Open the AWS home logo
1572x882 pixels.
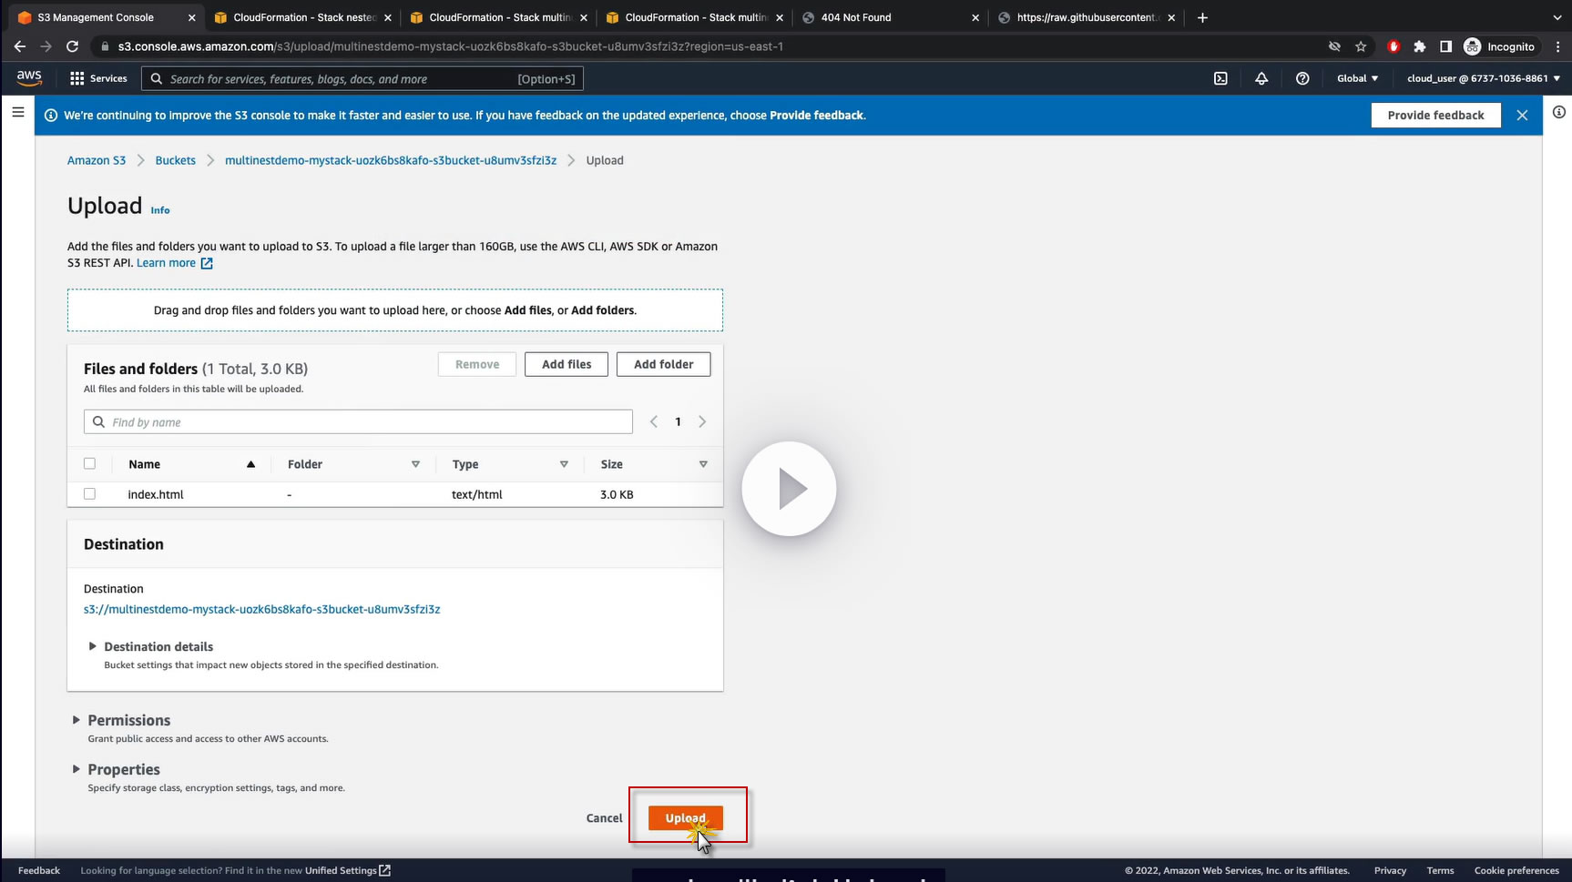pyautogui.click(x=29, y=78)
